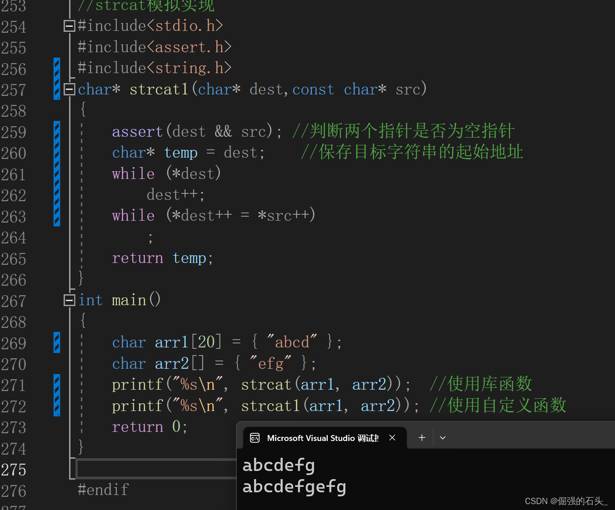The height and width of the screenshot is (510, 615).
Task: Click the "efg" string literal on line 270
Action: 270,363
